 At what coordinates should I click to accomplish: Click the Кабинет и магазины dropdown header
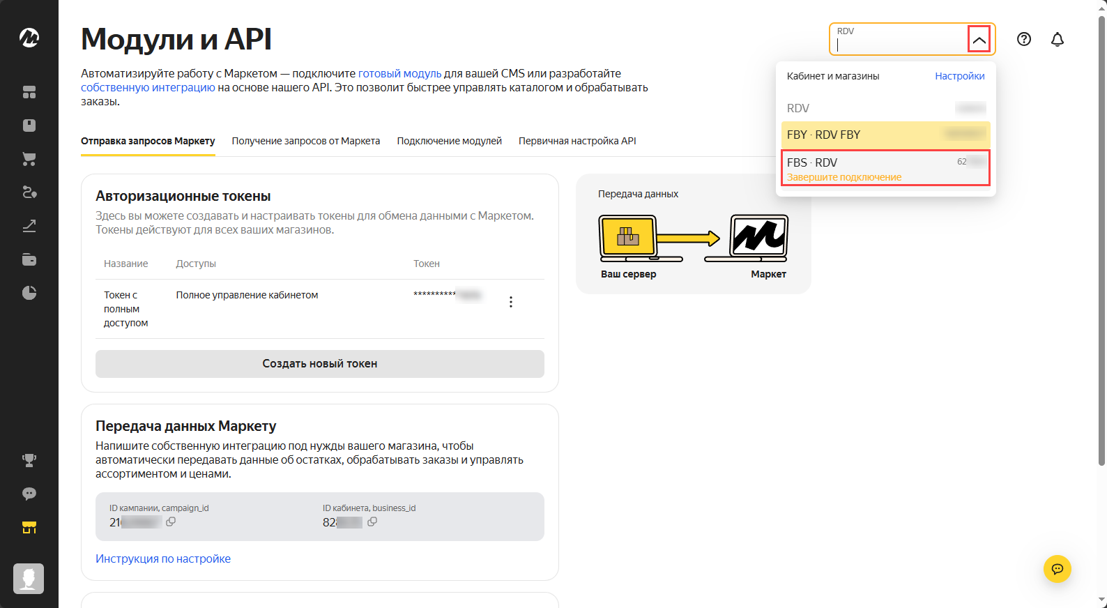tap(833, 76)
